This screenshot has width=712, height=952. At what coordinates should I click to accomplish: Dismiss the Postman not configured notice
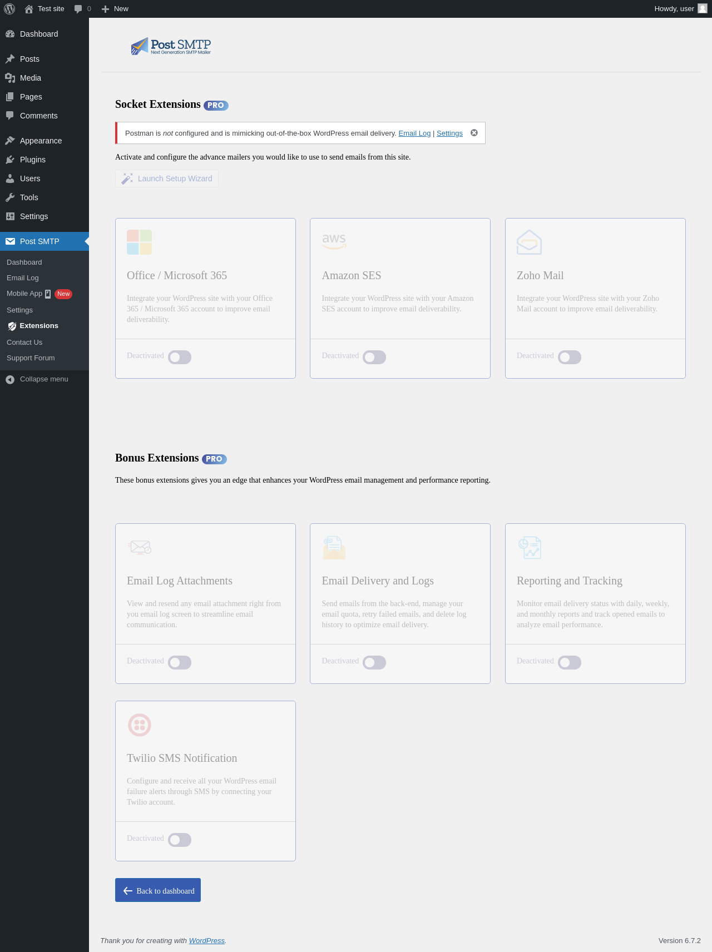point(474,133)
